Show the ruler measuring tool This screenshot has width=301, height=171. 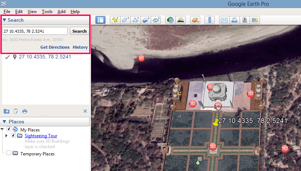pyautogui.click(x=210, y=20)
